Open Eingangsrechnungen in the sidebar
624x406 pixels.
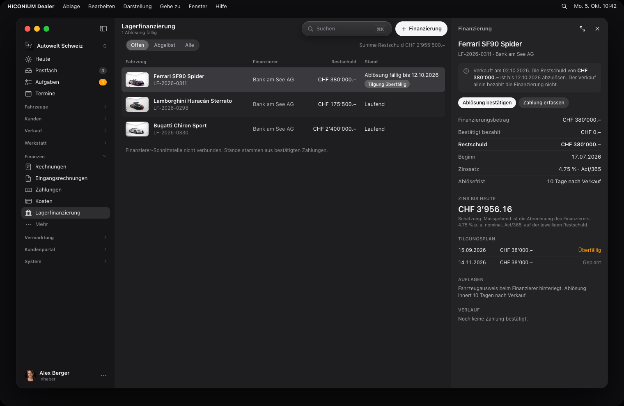[66, 178]
